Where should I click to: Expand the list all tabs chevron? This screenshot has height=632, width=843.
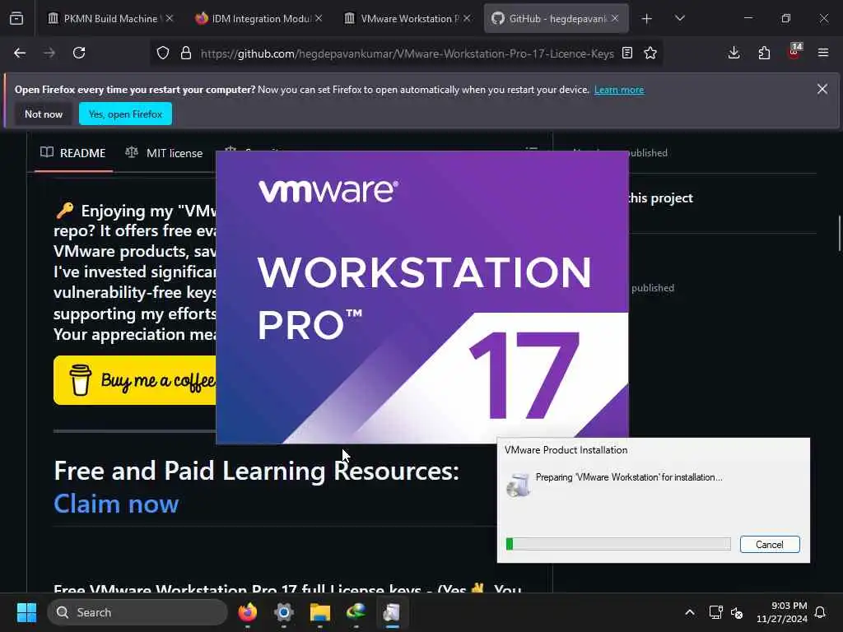tap(679, 19)
